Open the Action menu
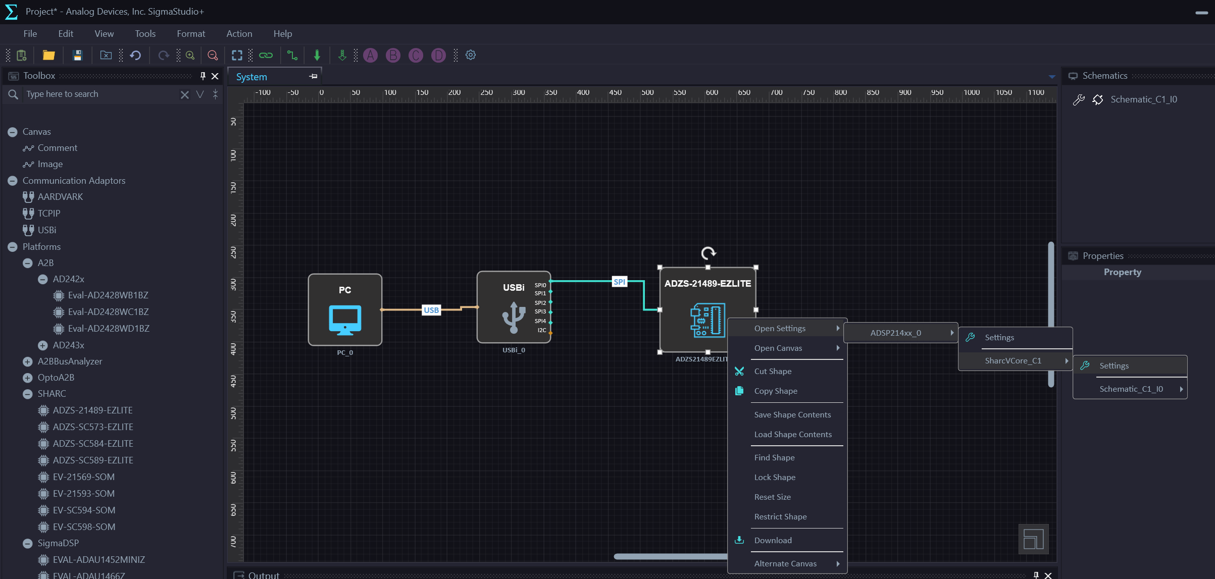 [239, 34]
